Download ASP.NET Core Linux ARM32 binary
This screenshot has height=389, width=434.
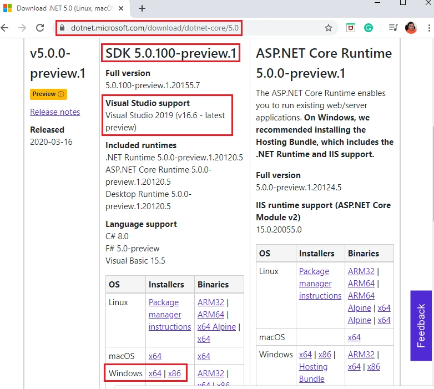[x=361, y=271]
